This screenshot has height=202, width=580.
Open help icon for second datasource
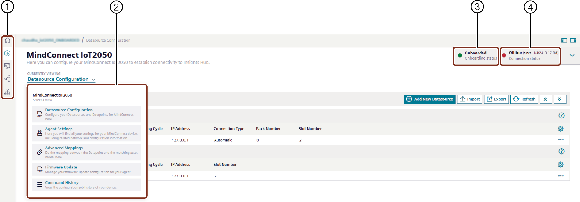point(561,151)
